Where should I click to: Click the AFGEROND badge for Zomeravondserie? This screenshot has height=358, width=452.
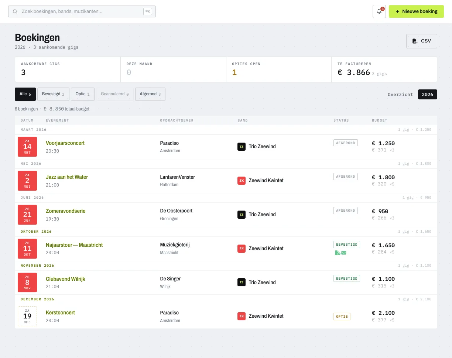346,211
